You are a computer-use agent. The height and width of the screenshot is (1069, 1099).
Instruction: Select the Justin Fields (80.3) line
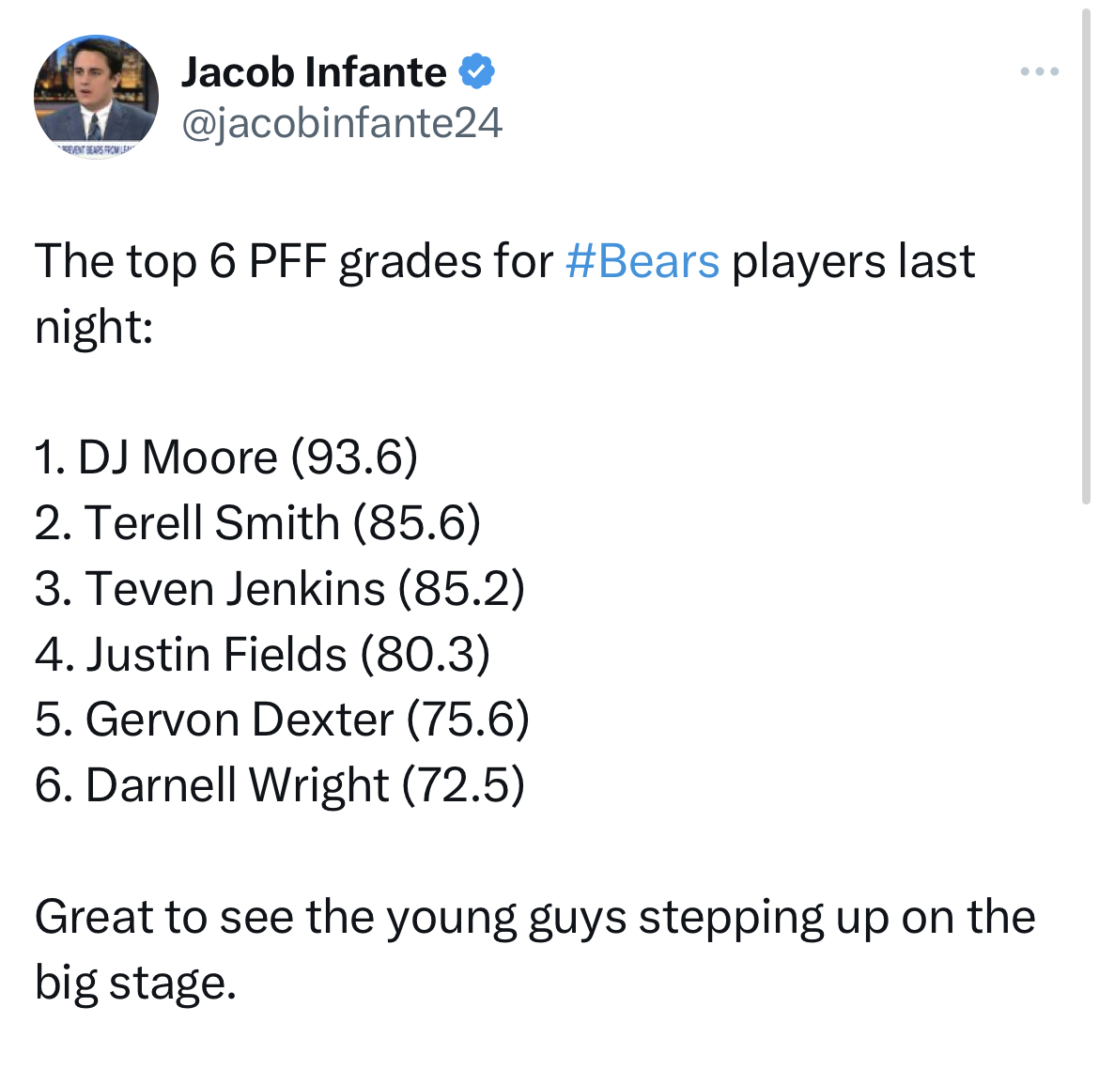pyautogui.click(x=262, y=654)
